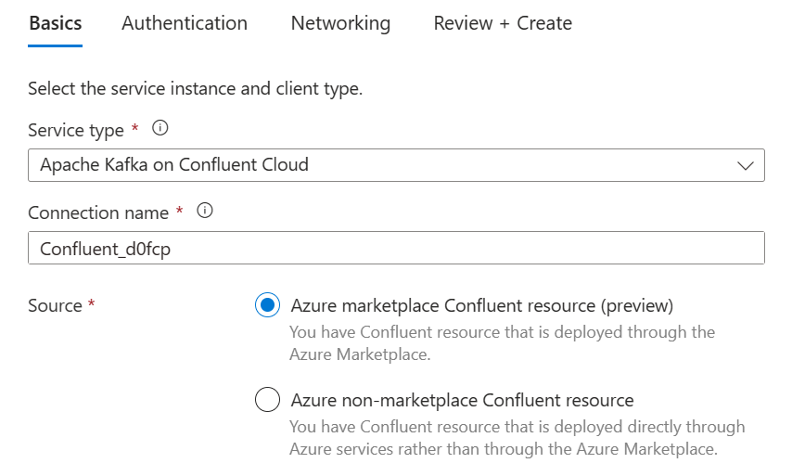This screenshot has width=792, height=476.
Task: Open the Review + Create tab
Action: (x=503, y=23)
